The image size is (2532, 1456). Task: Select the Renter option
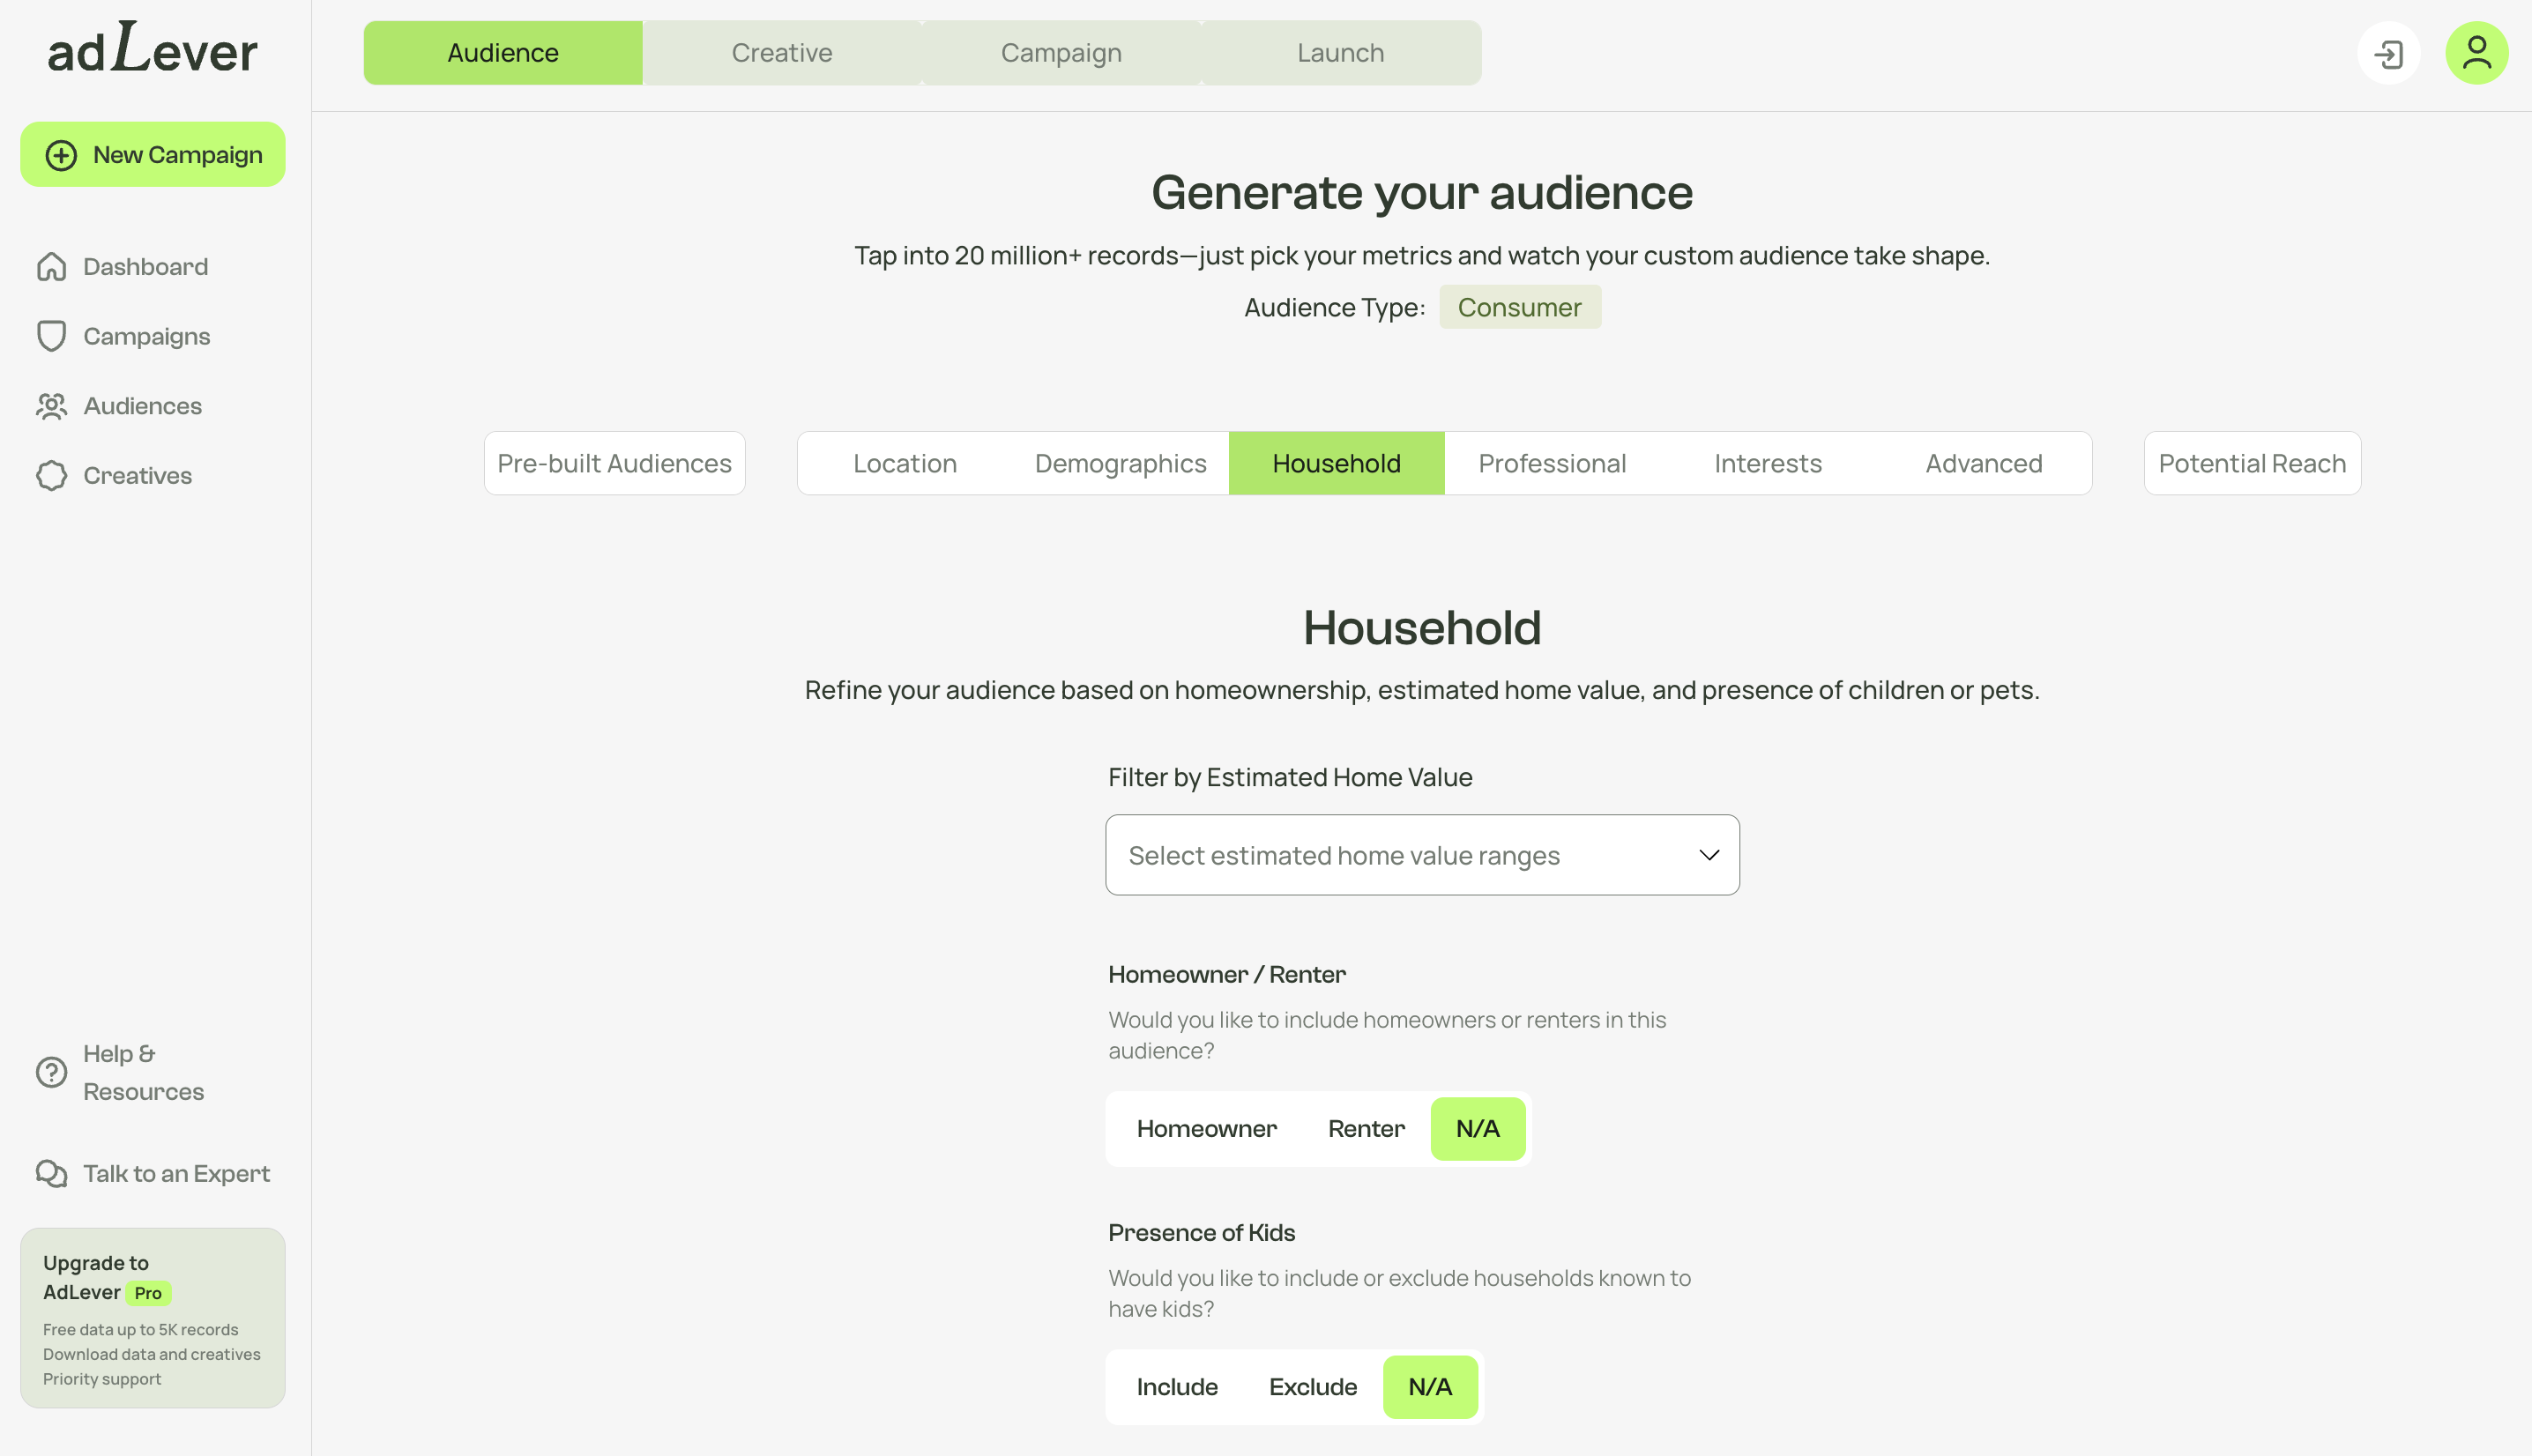(x=1366, y=1128)
